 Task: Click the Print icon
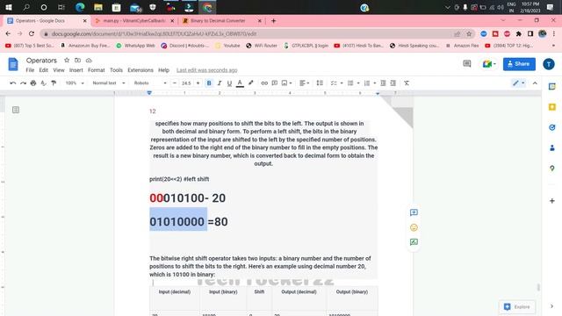click(33, 83)
